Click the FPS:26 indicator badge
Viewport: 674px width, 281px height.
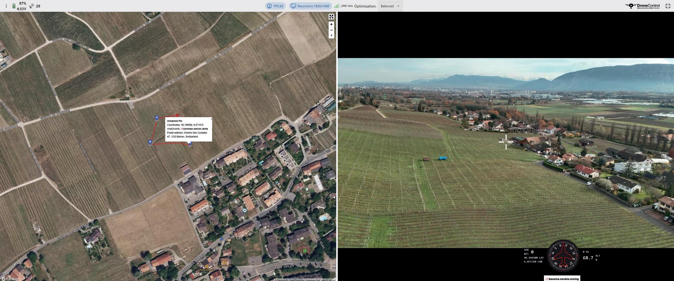[x=275, y=6]
